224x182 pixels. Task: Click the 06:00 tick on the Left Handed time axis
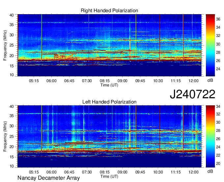click(51, 172)
